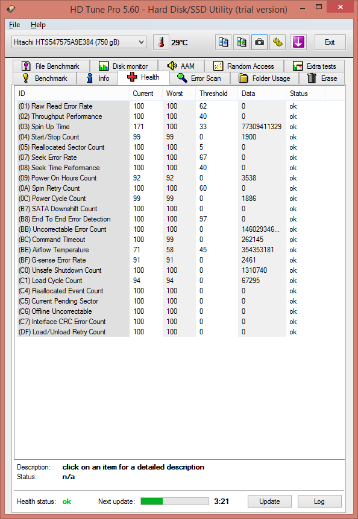The height and width of the screenshot is (519, 358).
Task: Switch to the Benchmark tab
Action: pos(45,78)
